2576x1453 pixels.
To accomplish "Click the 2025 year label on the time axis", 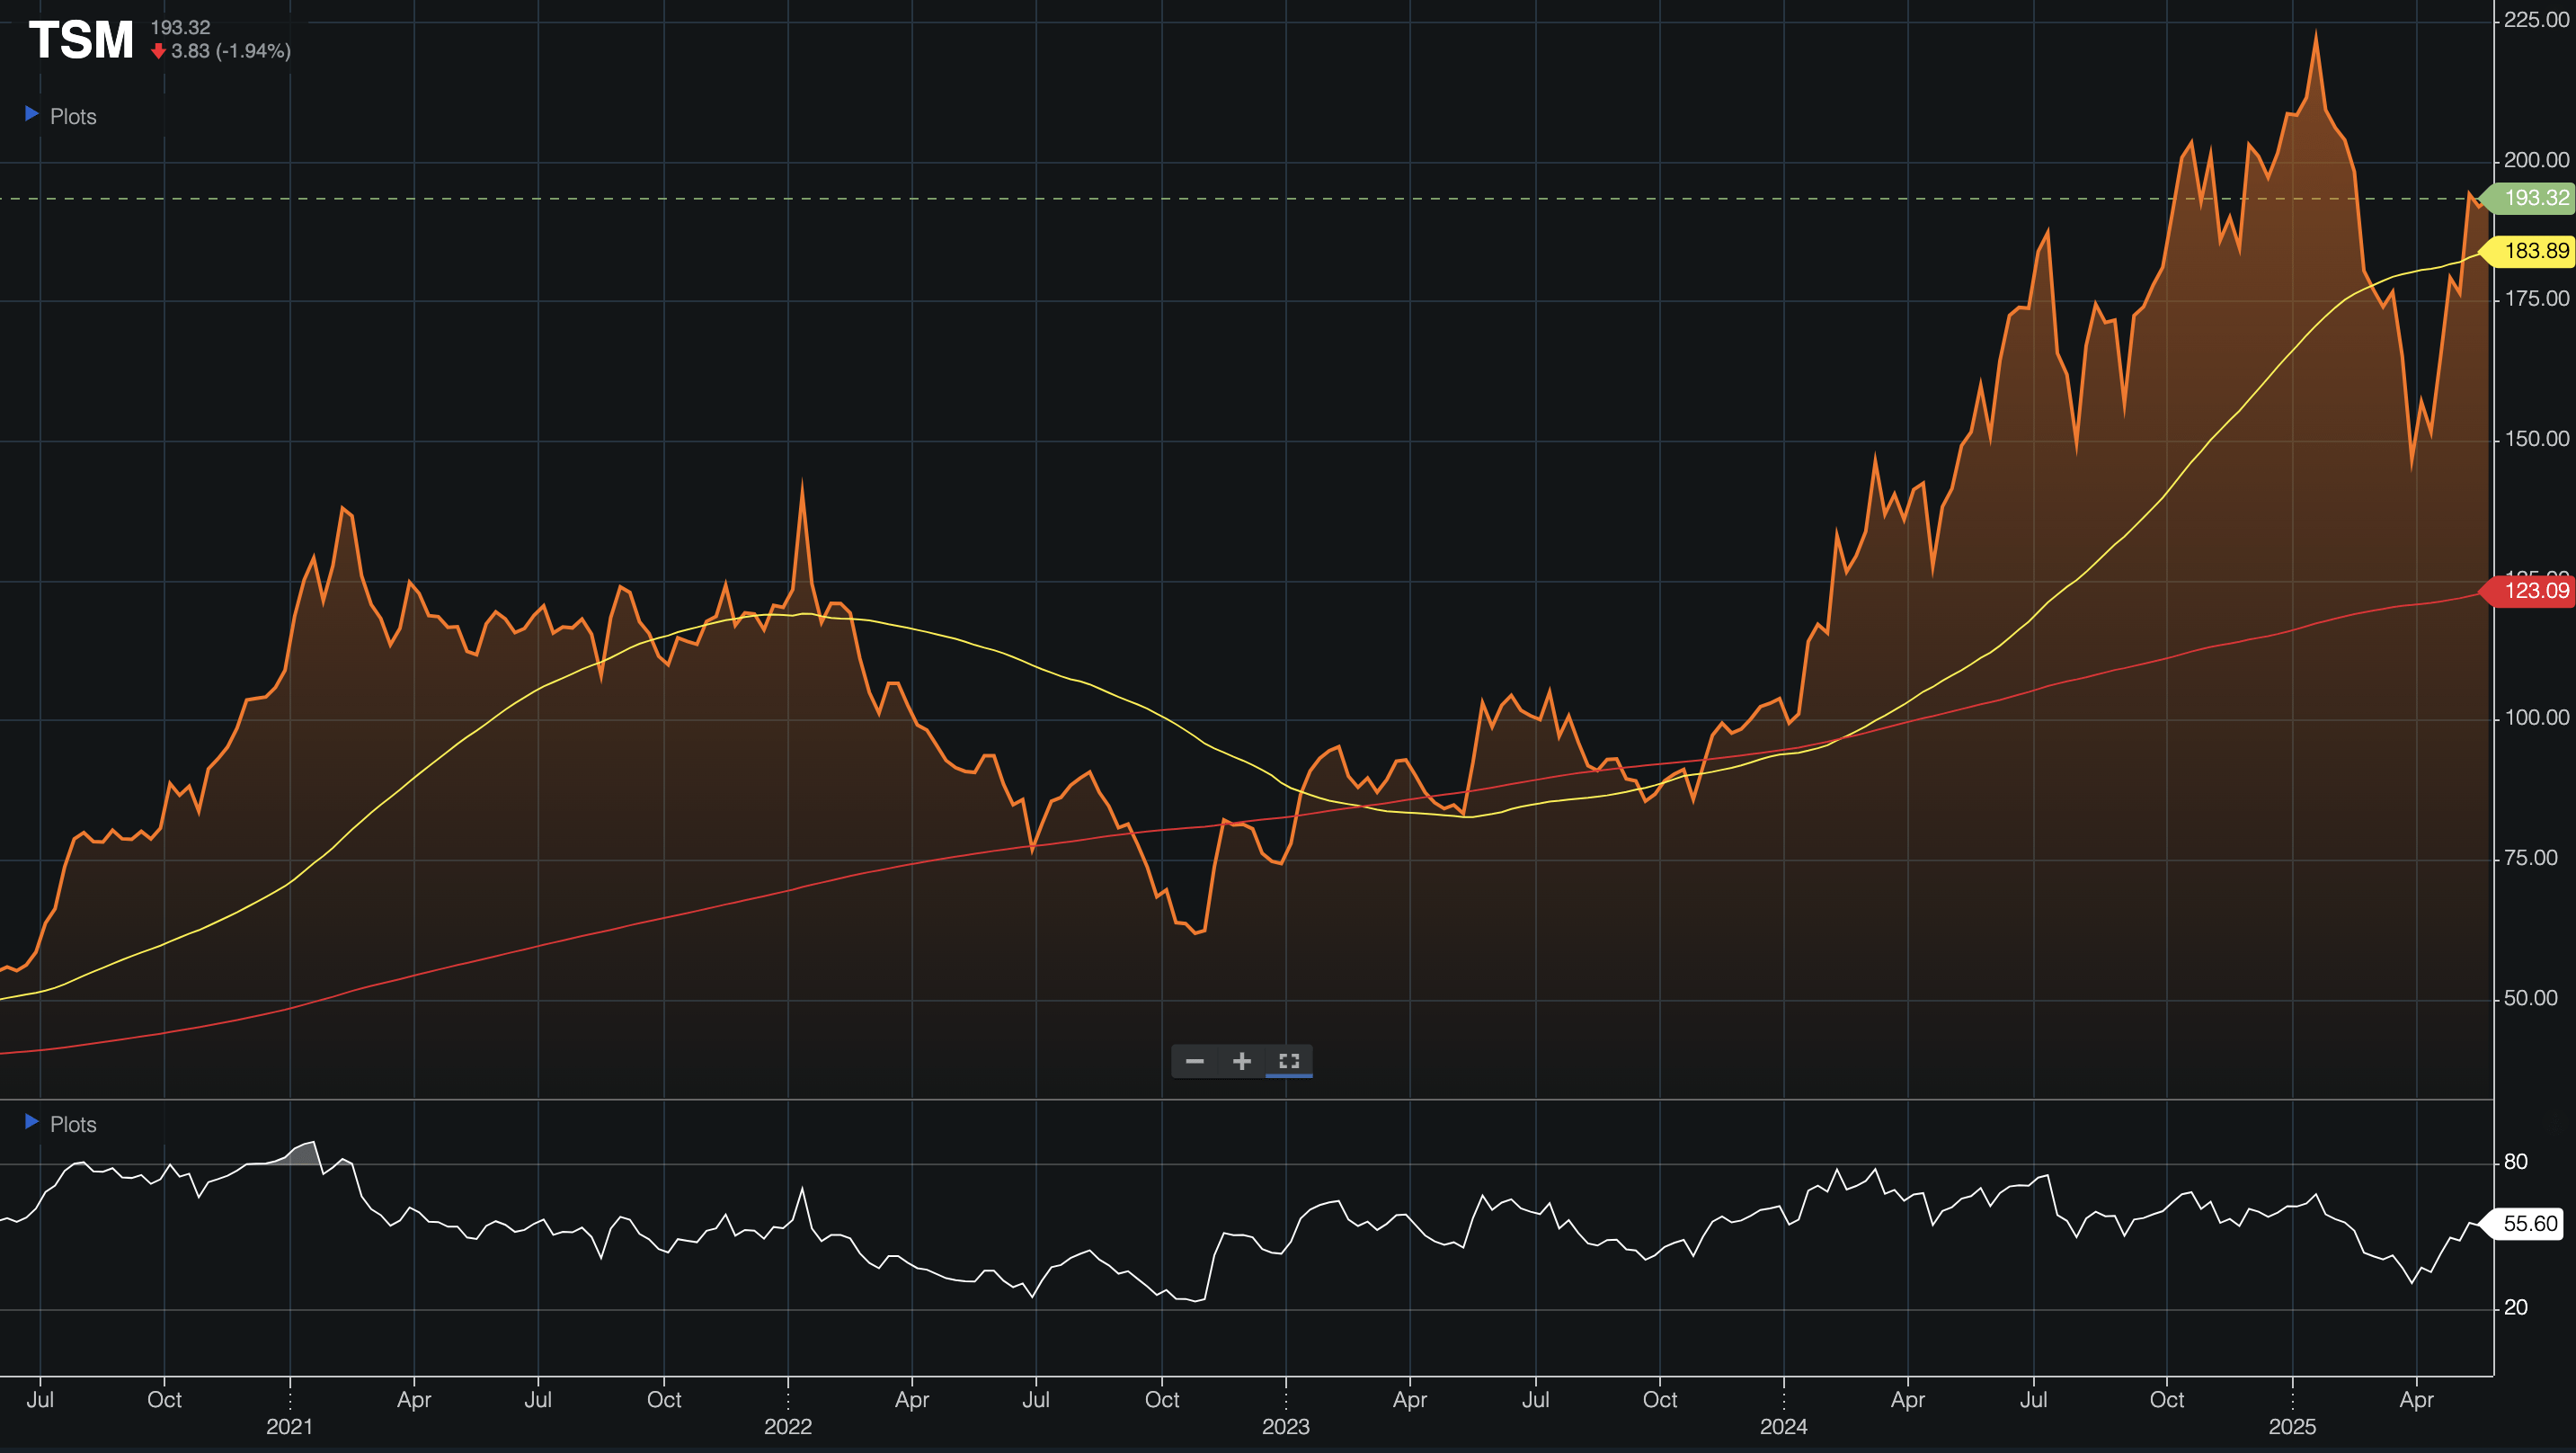I will [2292, 1426].
